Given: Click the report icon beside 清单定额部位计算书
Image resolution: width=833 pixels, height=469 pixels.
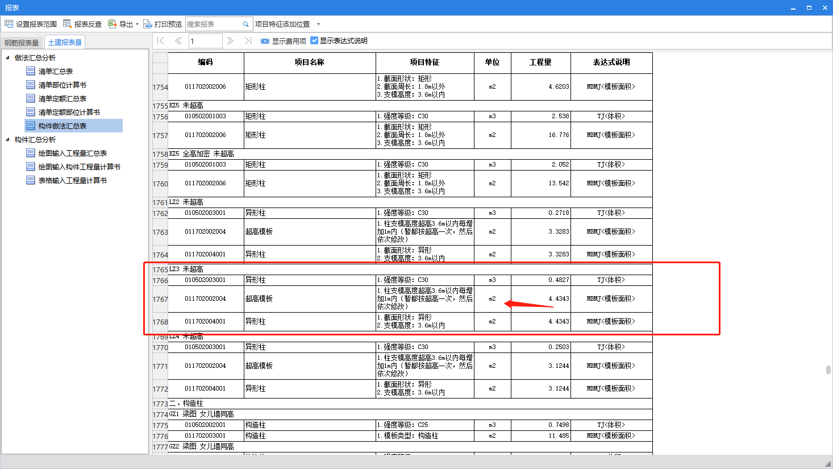Looking at the screenshot, I should coord(31,112).
